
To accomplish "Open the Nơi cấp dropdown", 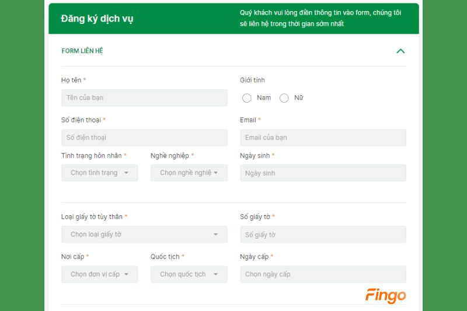I will tap(99, 274).
